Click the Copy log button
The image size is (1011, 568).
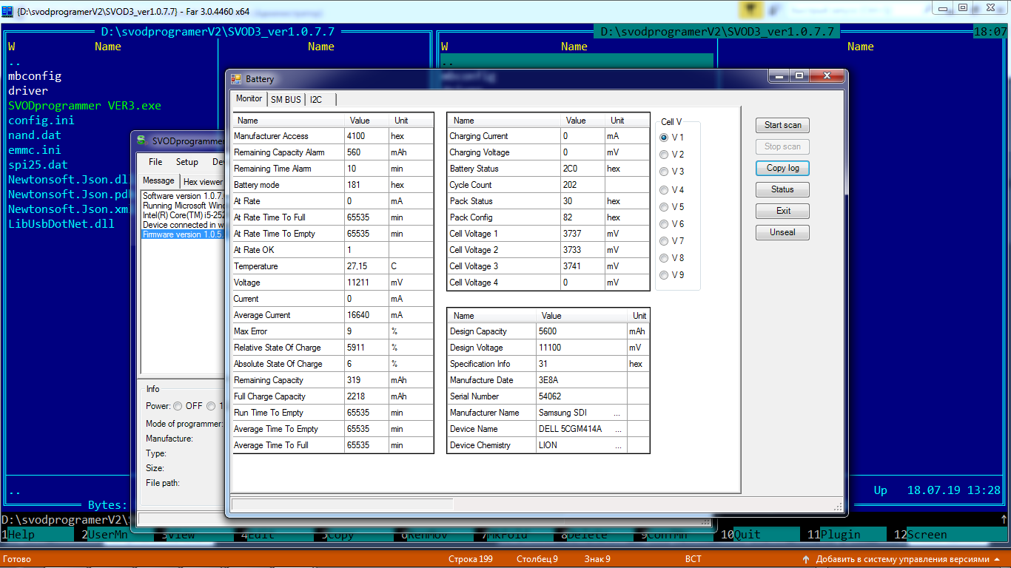click(782, 168)
